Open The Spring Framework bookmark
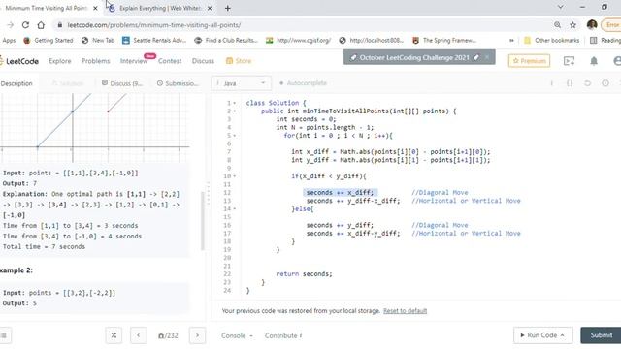Image resolution: width=621 pixels, height=349 pixels. coord(444,41)
